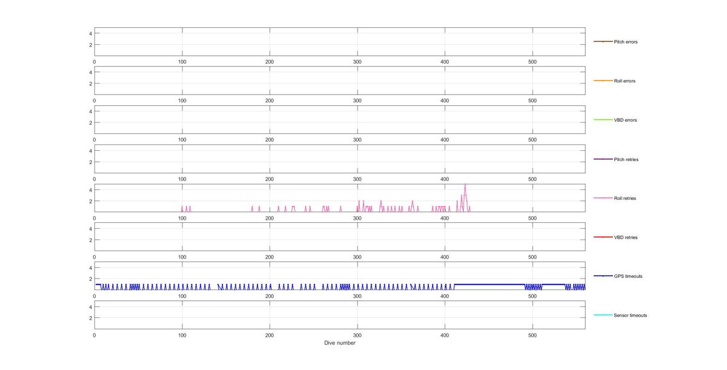This screenshot has height=370, width=727.
Task: Click the Roll retries legend label
Action: [x=625, y=198]
